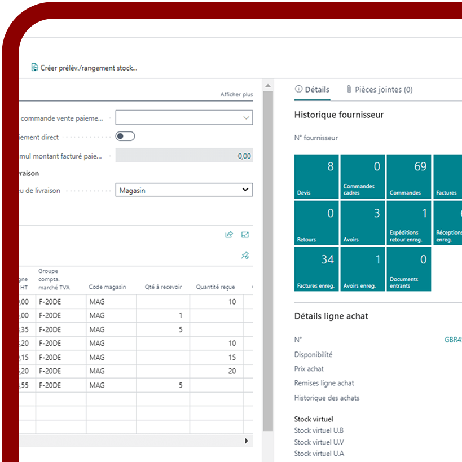462x462 pixels.
Task: Switch to the Détails tab
Action: [x=312, y=89]
